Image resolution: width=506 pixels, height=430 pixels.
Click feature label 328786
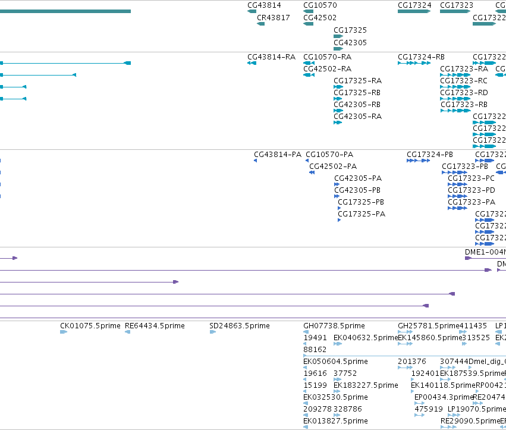[x=348, y=409]
